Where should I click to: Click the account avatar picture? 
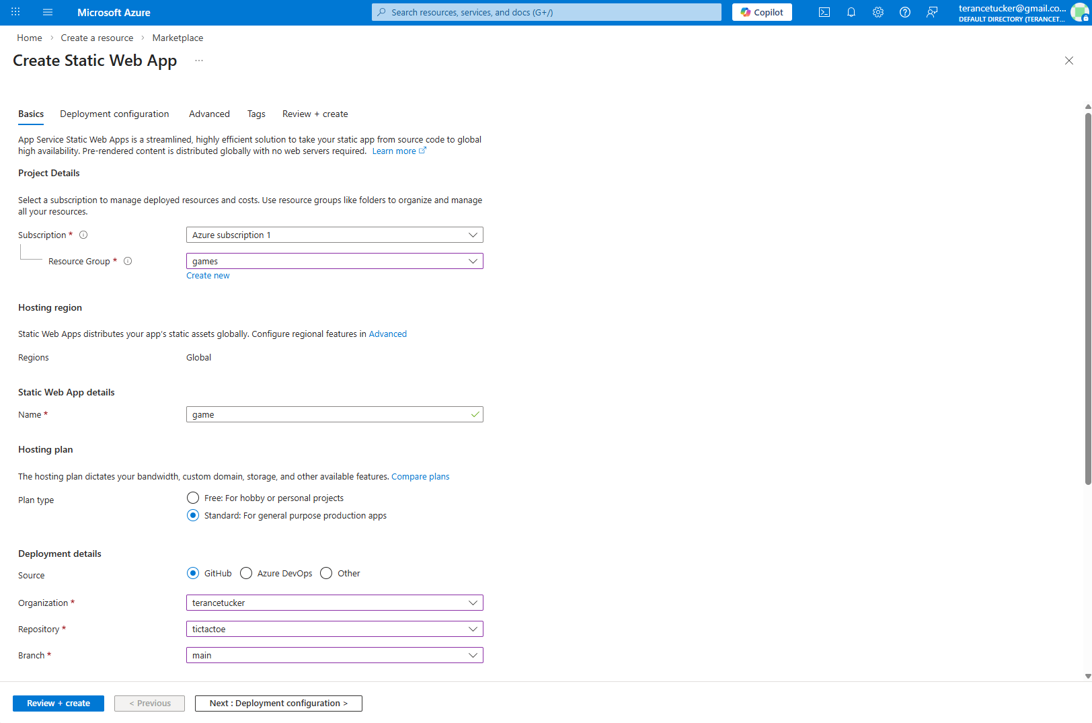point(1080,12)
